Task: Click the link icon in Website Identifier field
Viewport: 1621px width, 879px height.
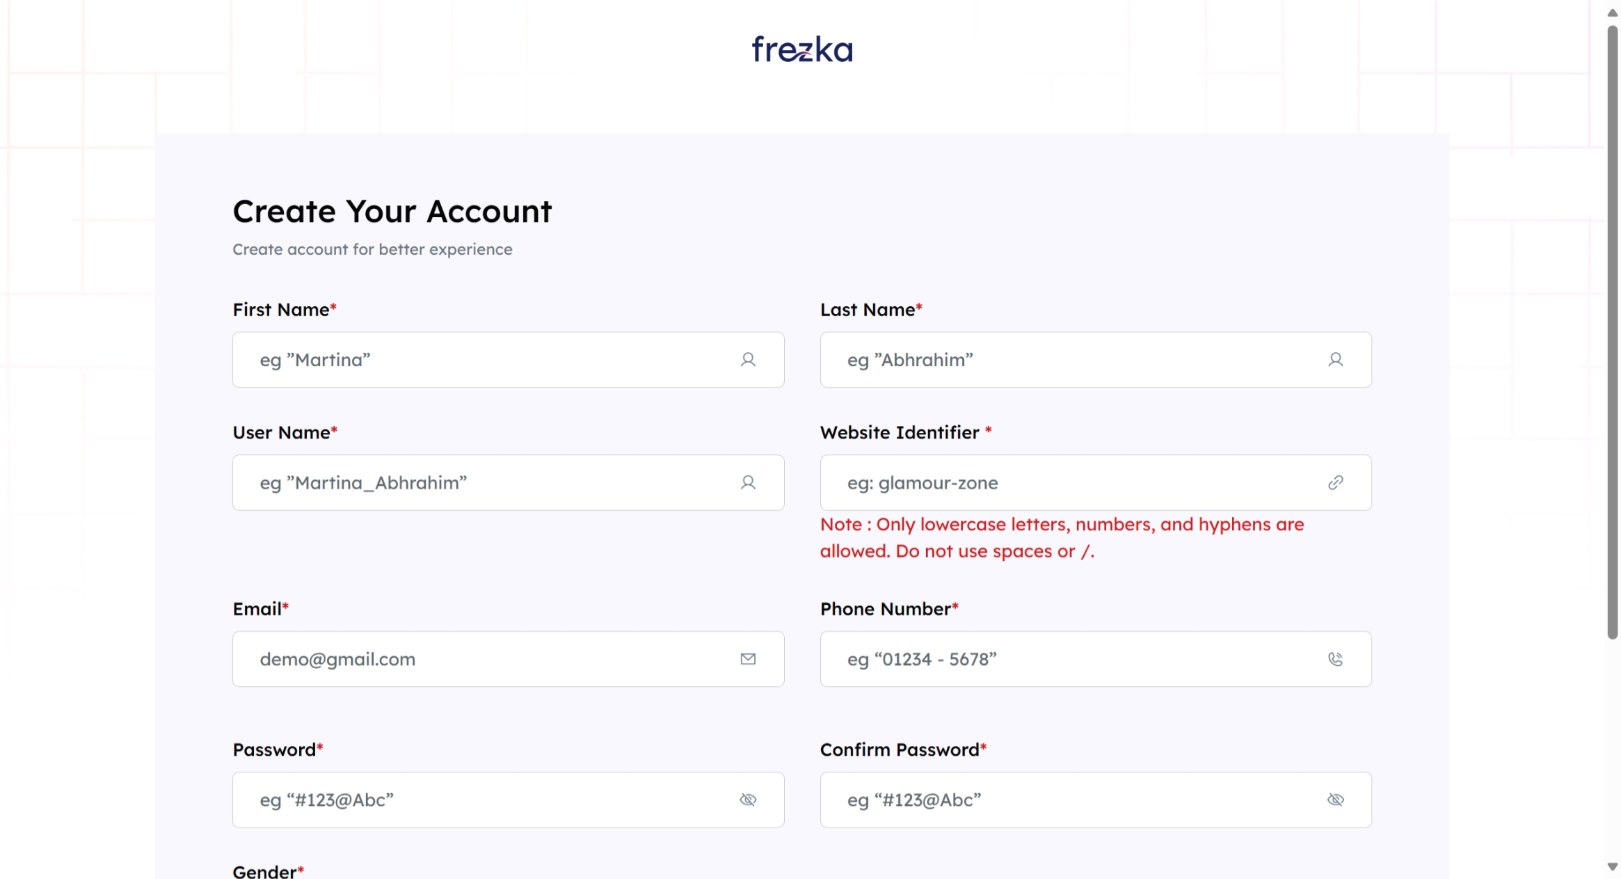Action: [1335, 483]
